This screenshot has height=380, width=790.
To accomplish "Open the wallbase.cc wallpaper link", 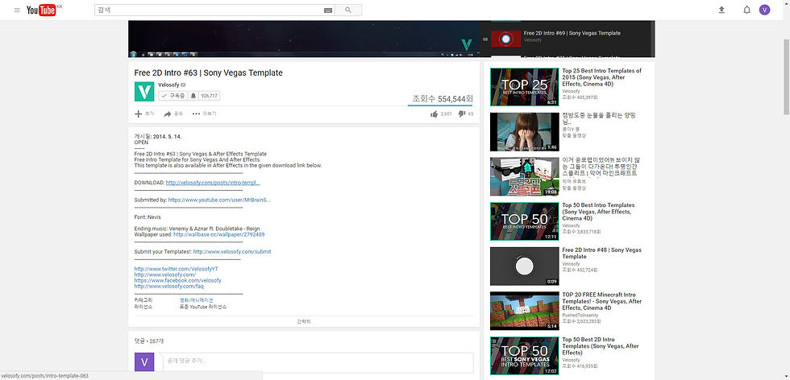I will pyautogui.click(x=219, y=234).
